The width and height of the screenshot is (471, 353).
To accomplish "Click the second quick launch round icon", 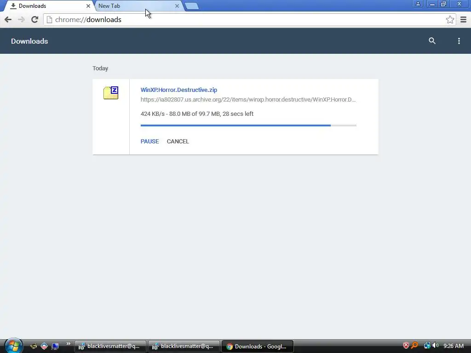I will pyautogui.click(x=44, y=346).
